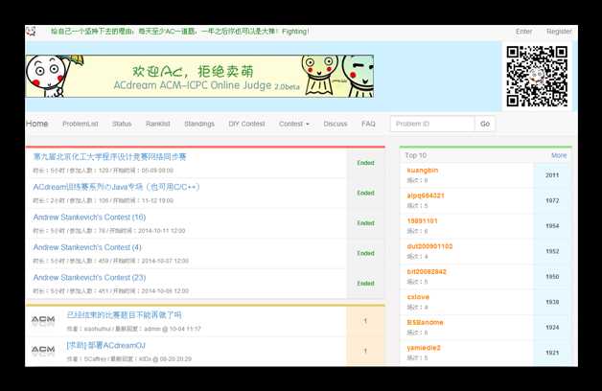Click the site logo icon at top-left
Screen dimensions: 602x391
[31, 32]
